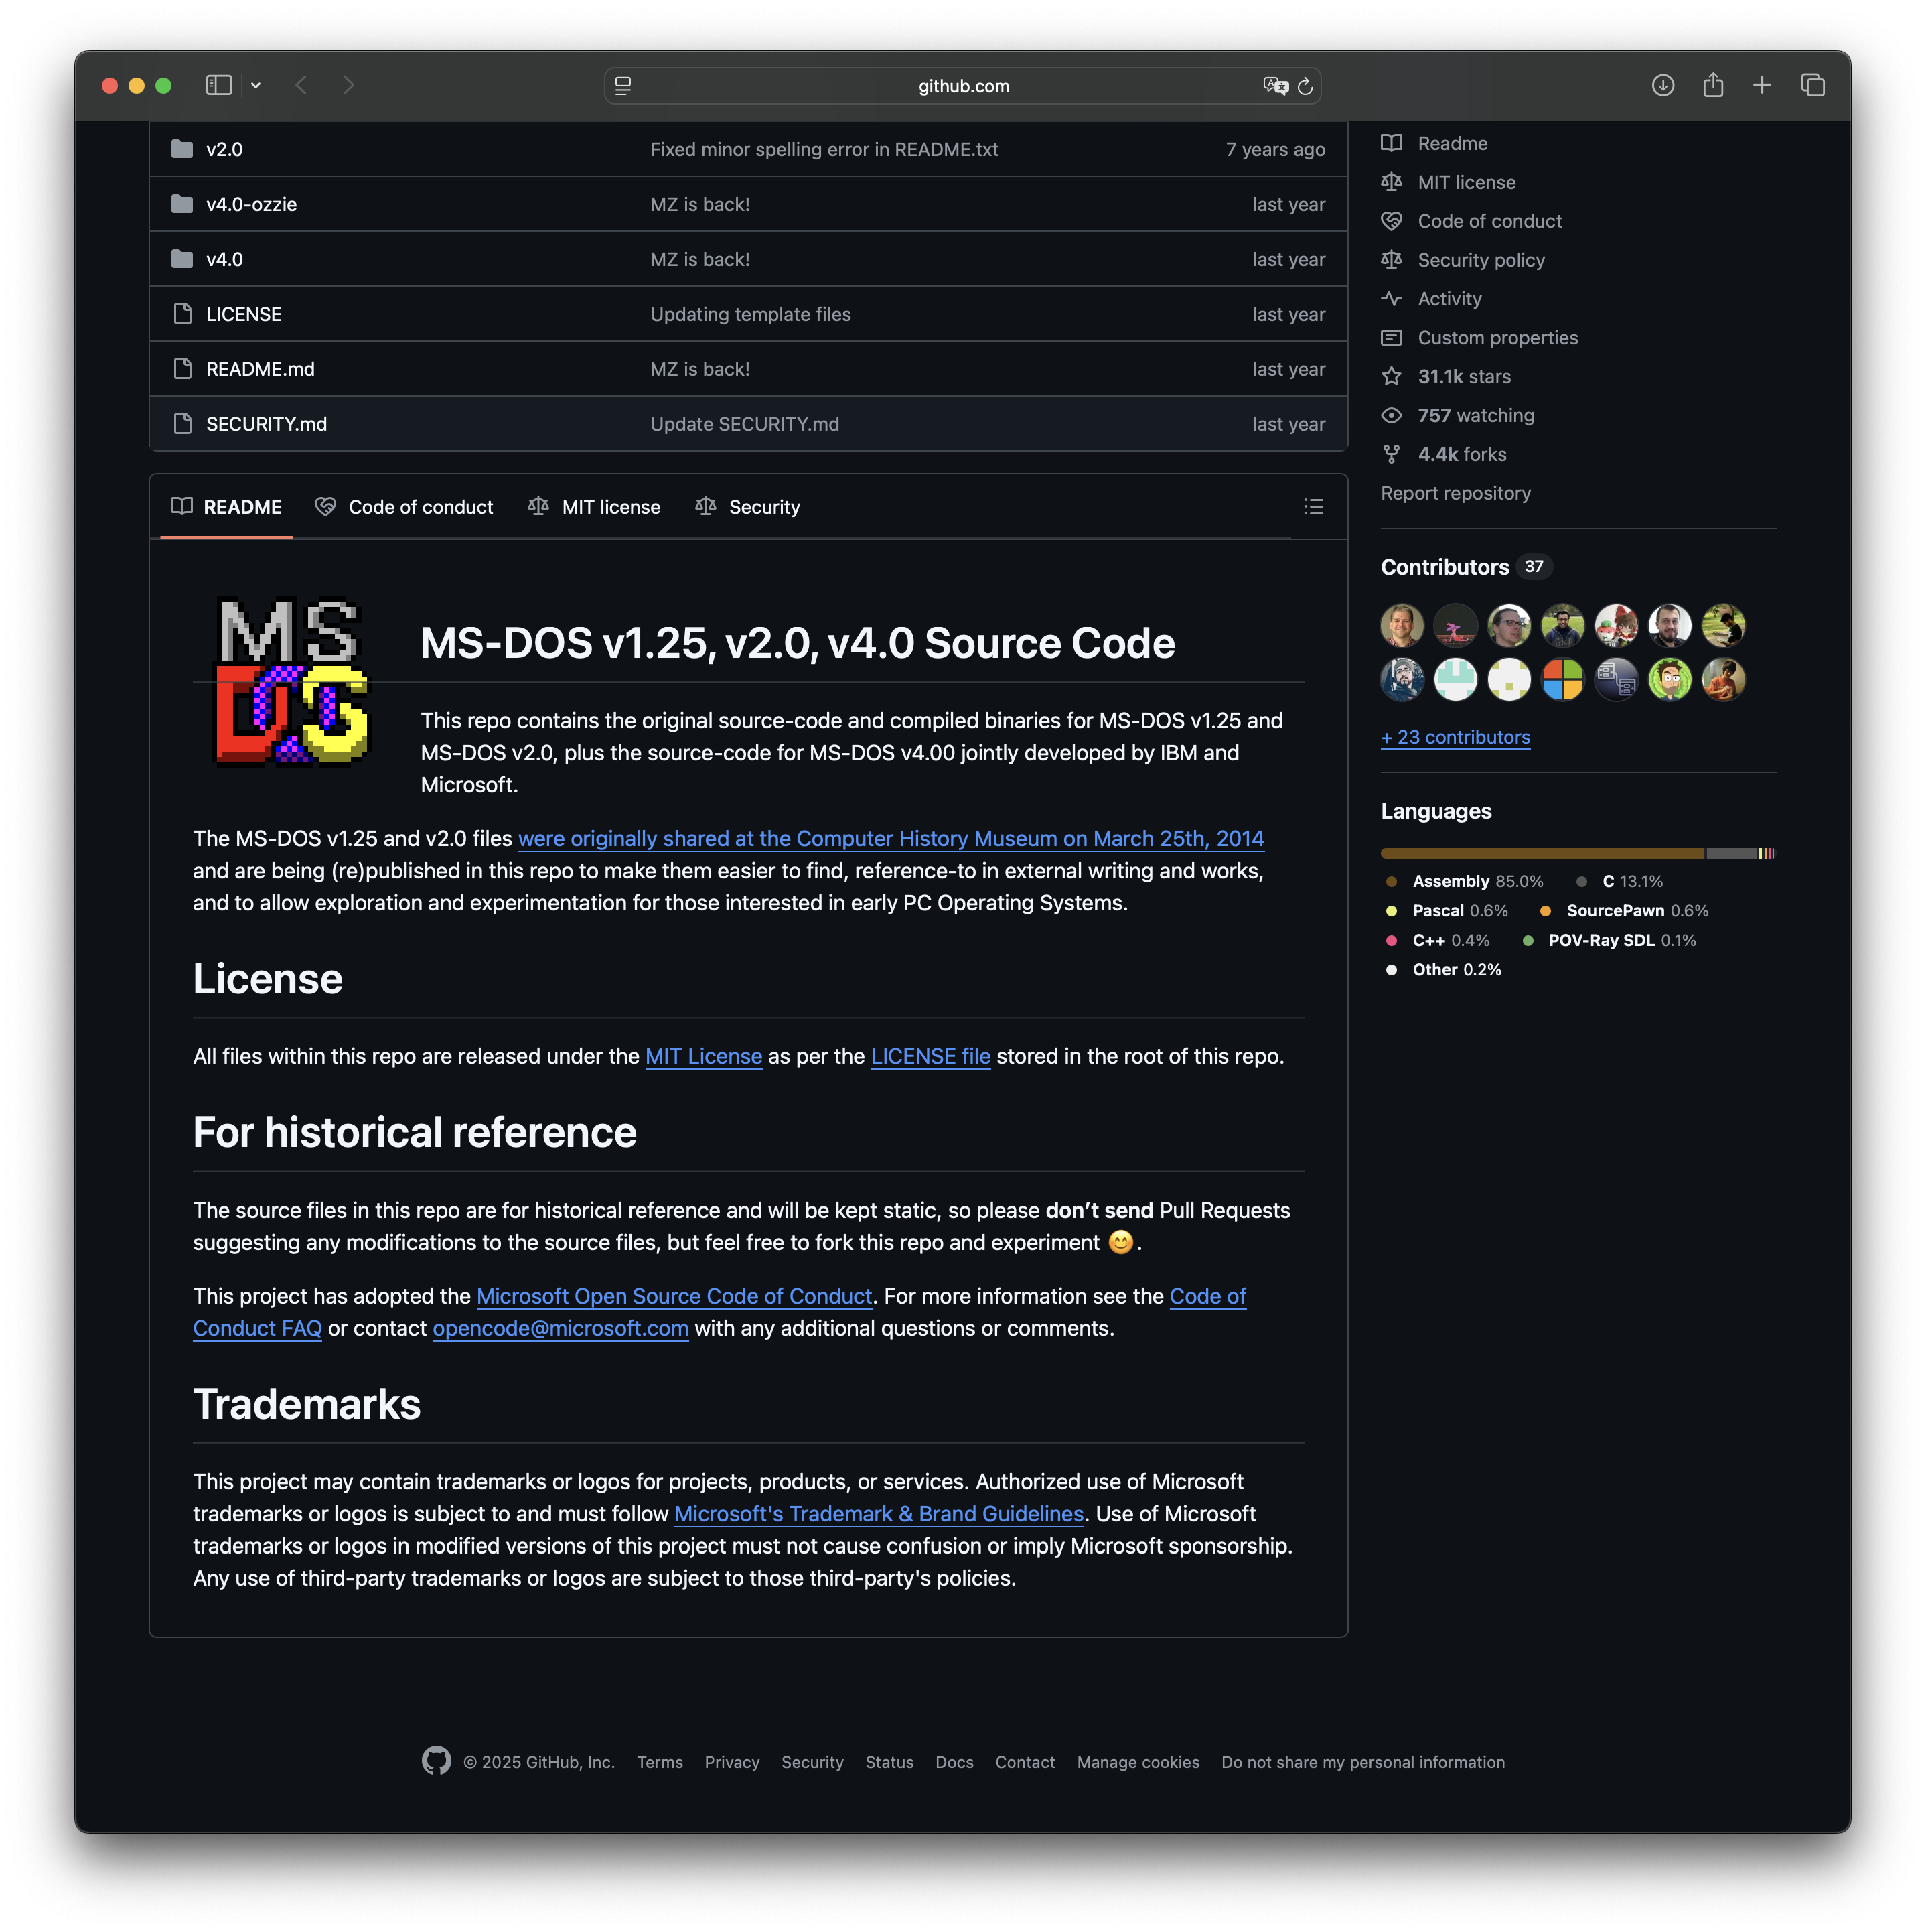
Task: Show the + 23 contributors link
Action: (x=1455, y=737)
